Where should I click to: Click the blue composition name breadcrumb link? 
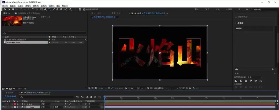tap(104, 17)
